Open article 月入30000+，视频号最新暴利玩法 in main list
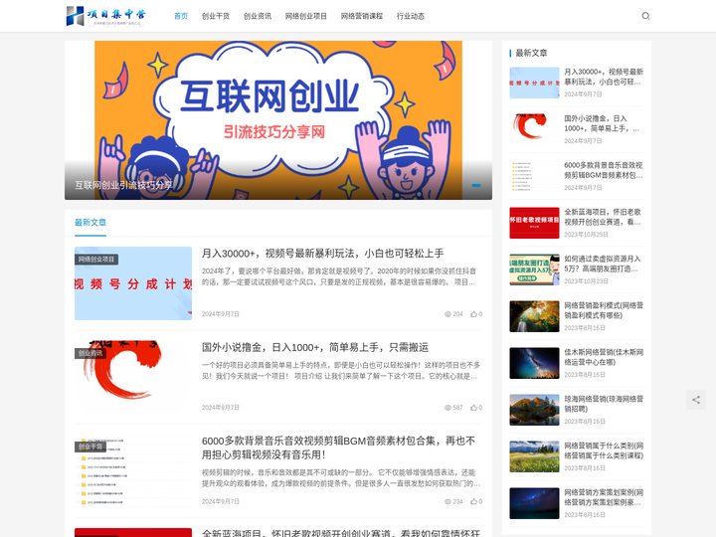This screenshot has width=716, height=537. click(322, 254)
